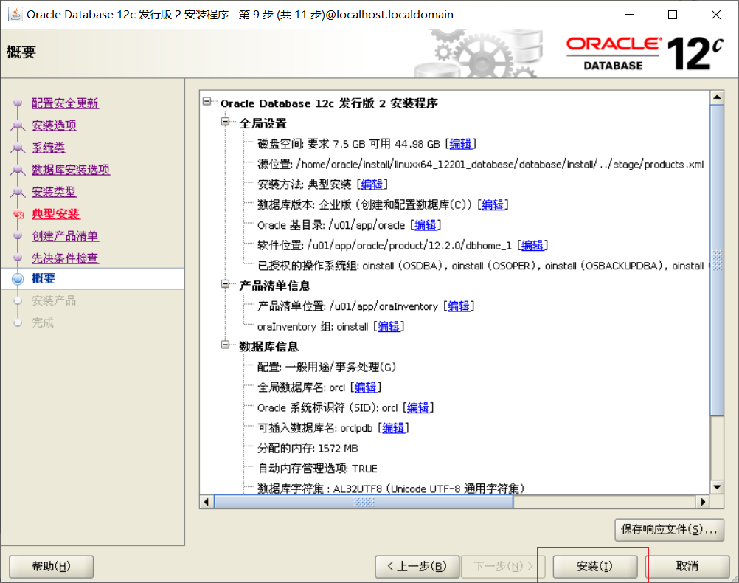Open help with 帮助 button
The image size is (739, 583).
[x=52, y=566]
